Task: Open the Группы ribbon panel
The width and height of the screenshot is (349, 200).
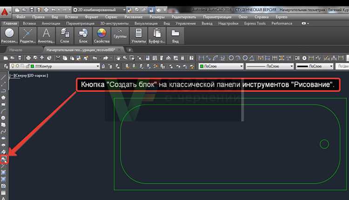Action: pos(119,35)
